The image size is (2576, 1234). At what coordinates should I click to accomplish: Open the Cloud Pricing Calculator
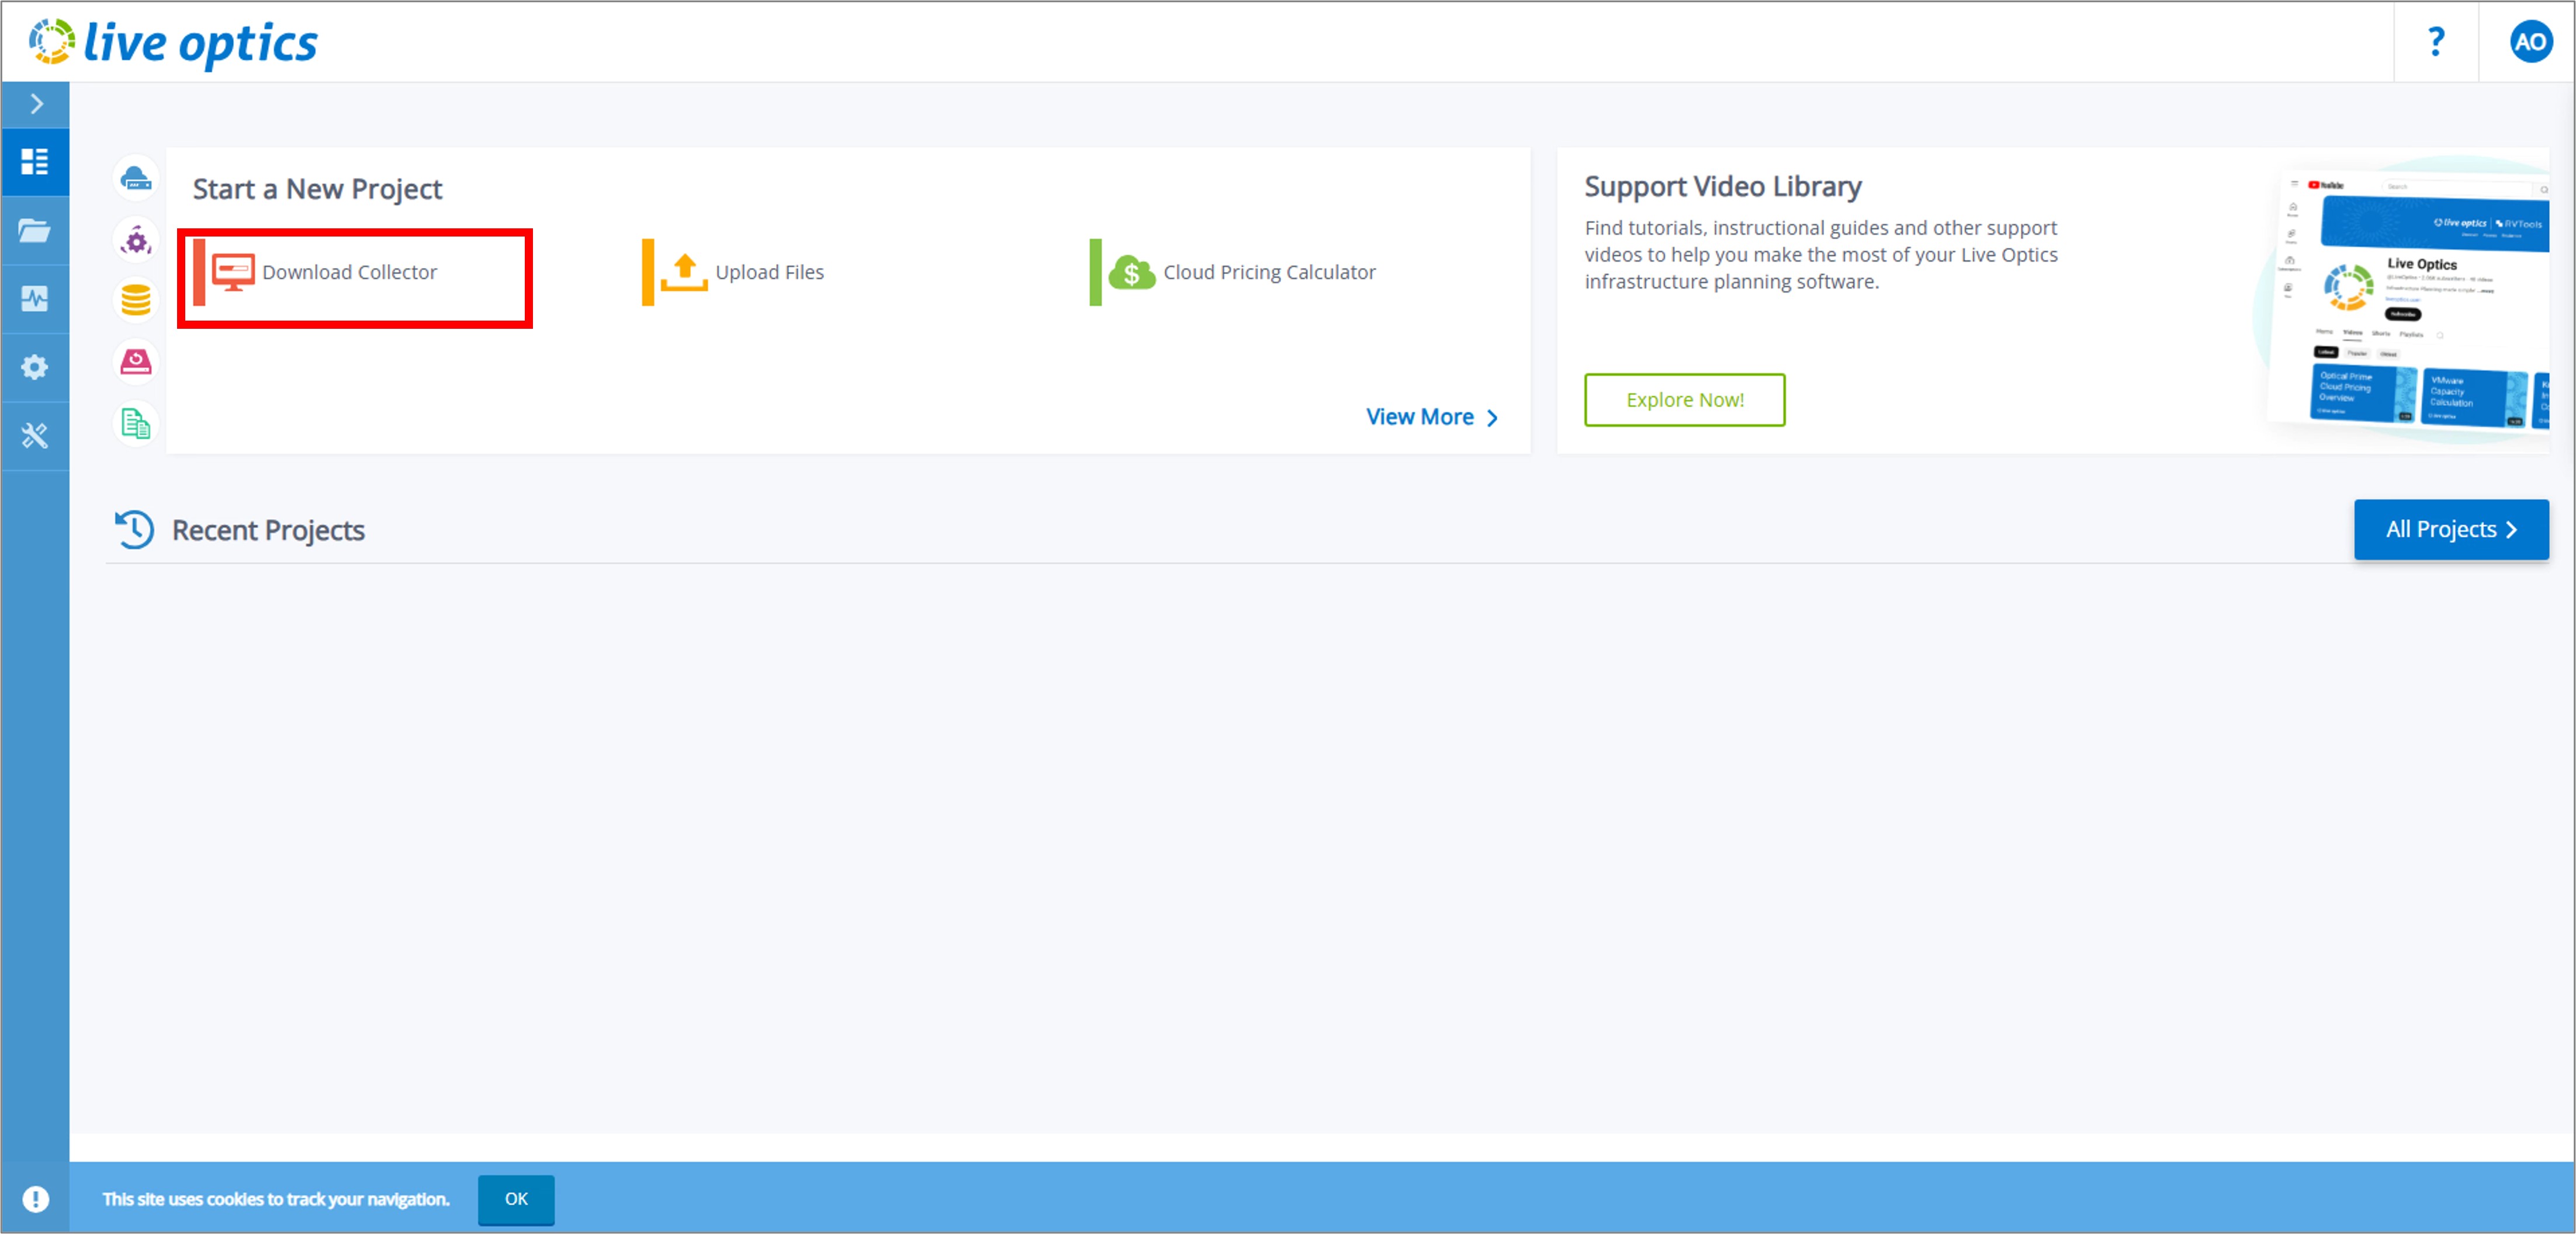coord(1268,272)
